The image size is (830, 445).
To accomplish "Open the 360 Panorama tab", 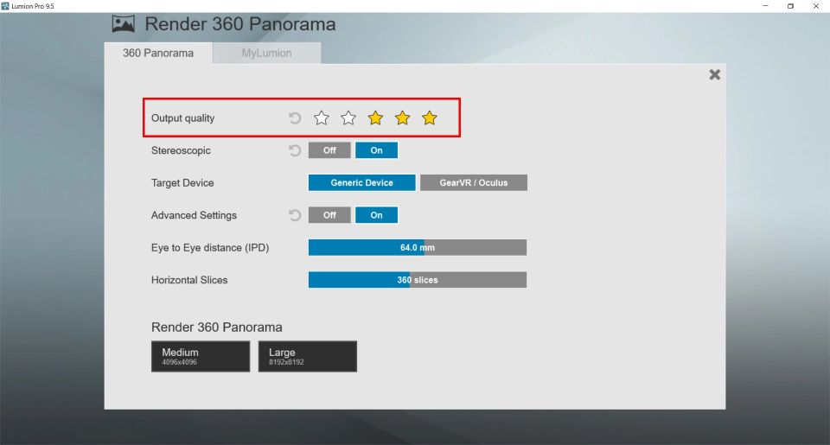I will 158,54.
